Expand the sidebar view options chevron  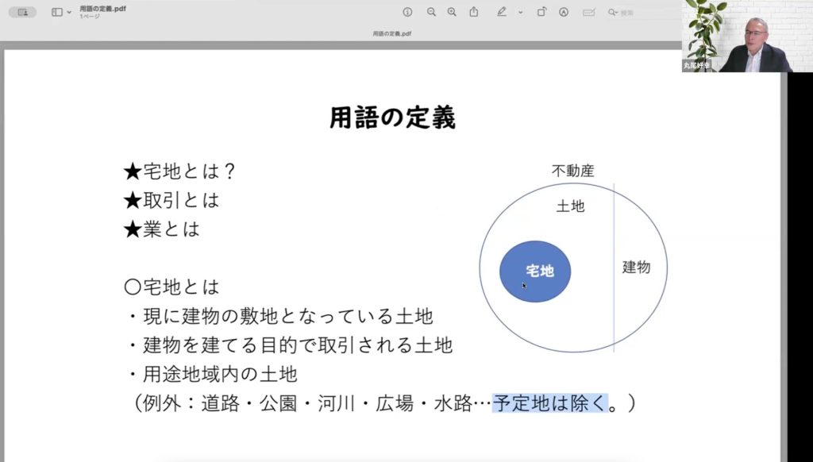coord(69,13)
